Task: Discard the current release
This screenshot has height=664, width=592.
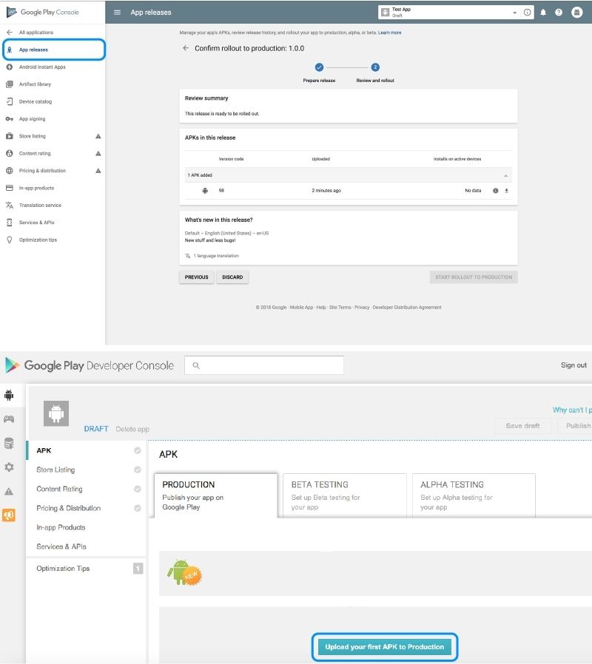Action: pos(233,277)
